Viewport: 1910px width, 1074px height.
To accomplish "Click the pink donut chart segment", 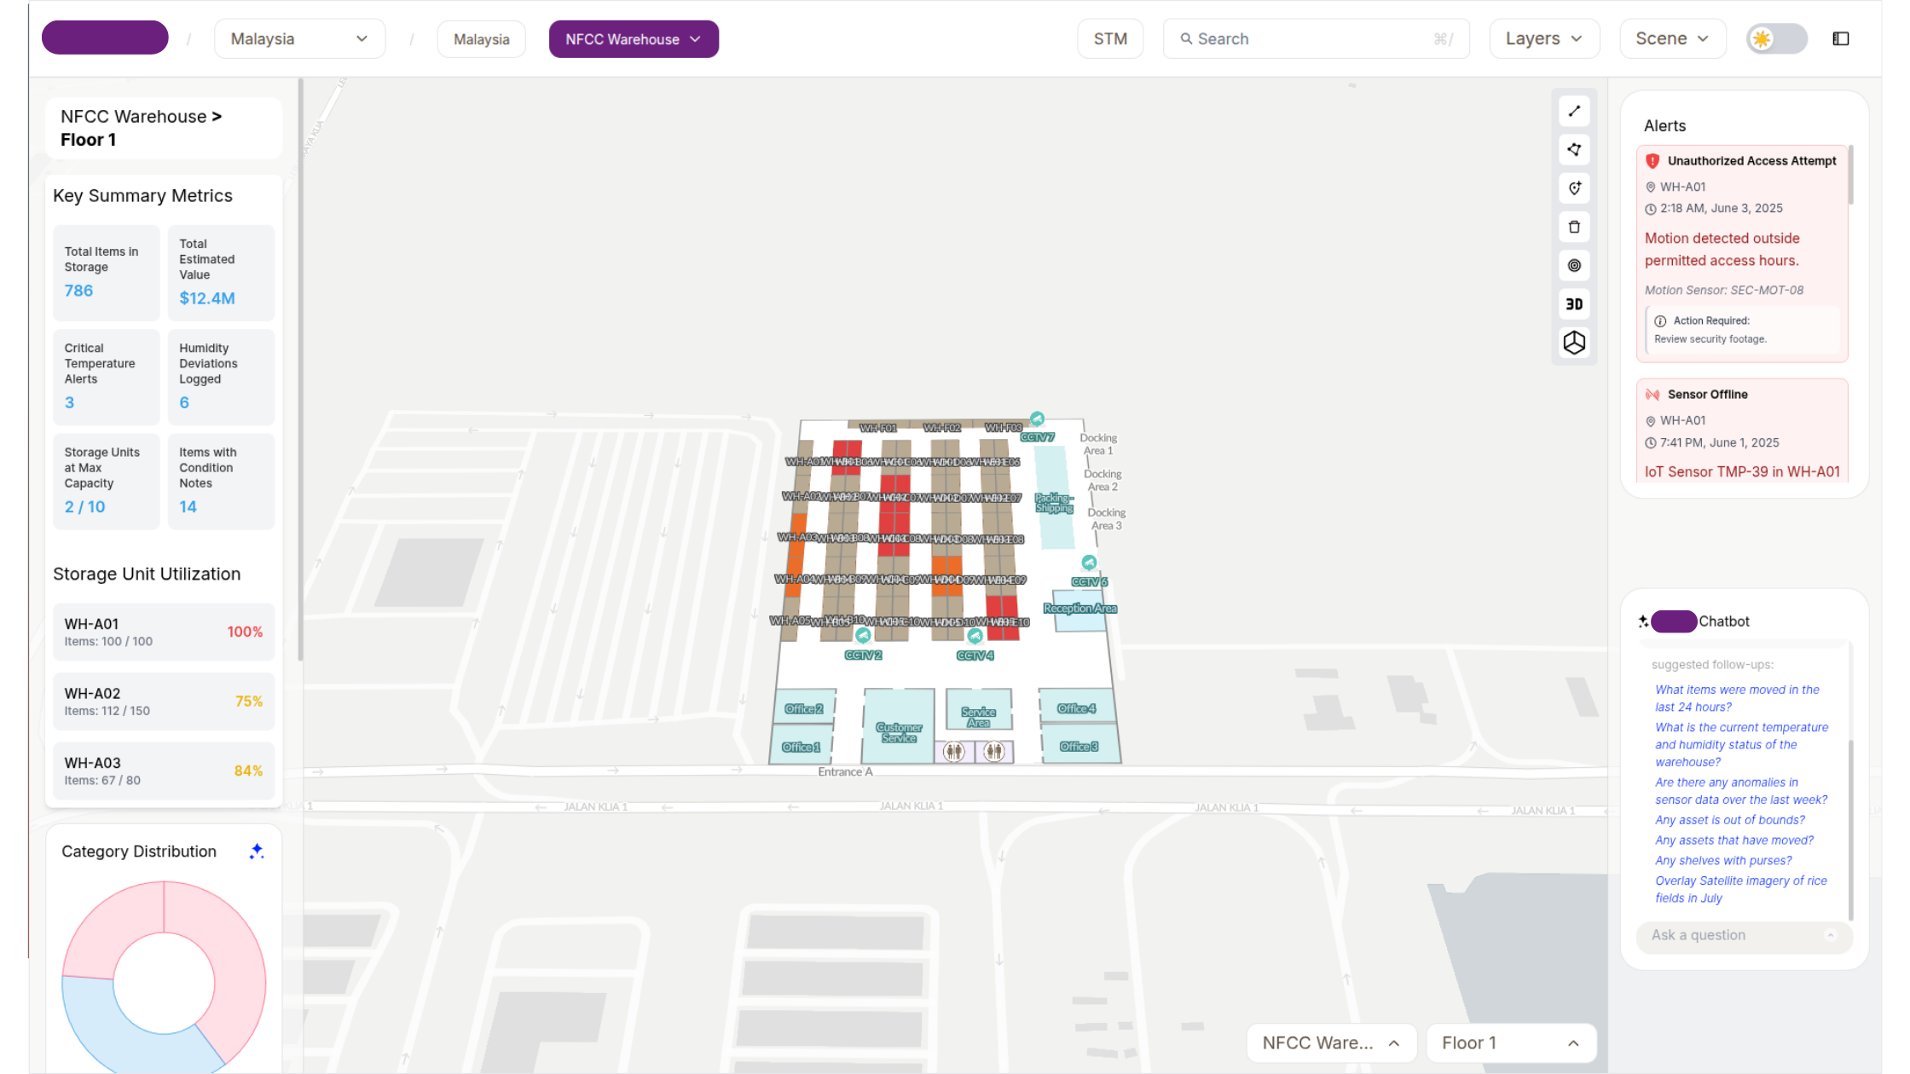I will point(230,955).
